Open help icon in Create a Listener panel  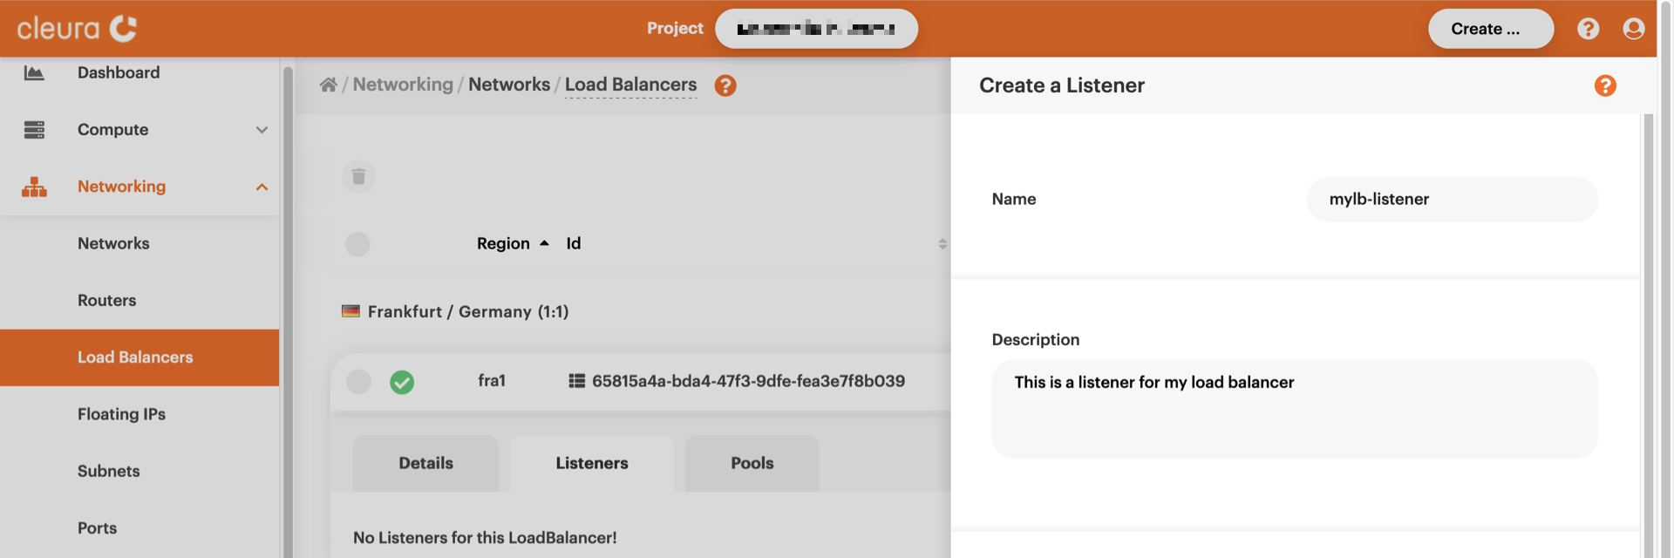[1604, 85]
